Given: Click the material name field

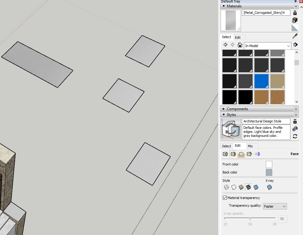Looking at the screenshot, I should [266, 13].
